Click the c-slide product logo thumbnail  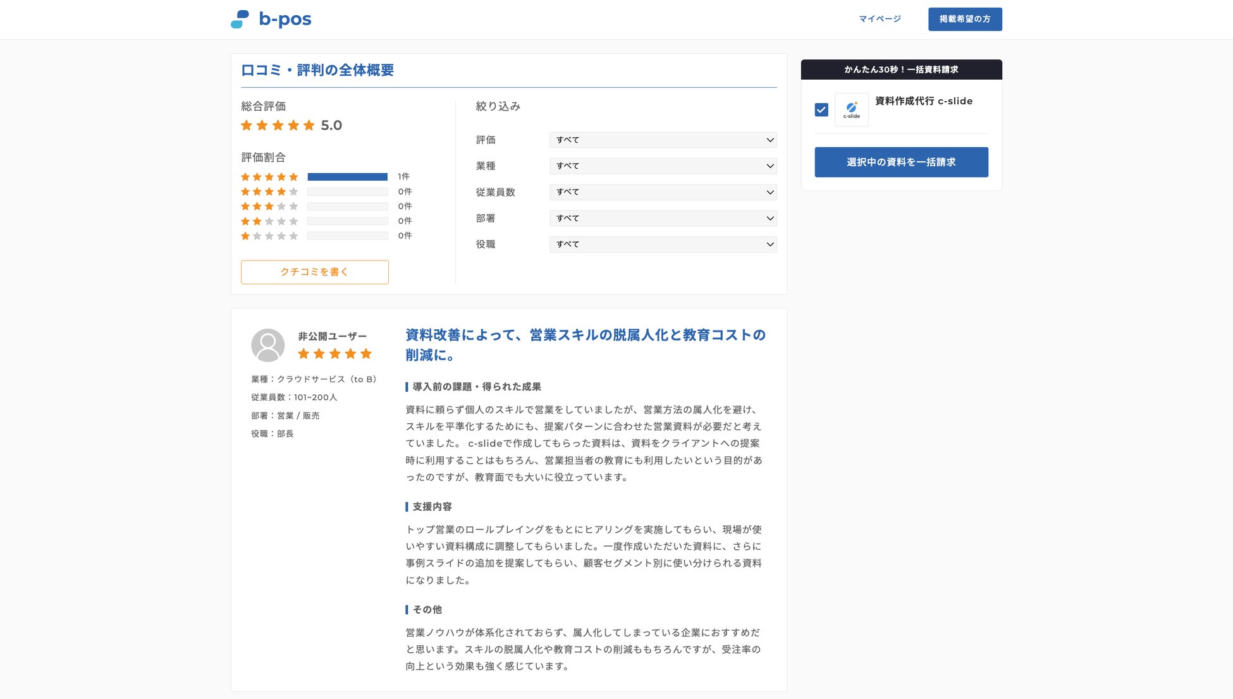pyautogui.click(x=851, y=110)
